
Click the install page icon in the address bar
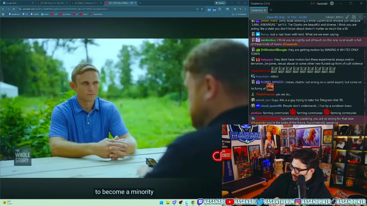(197, 9)
